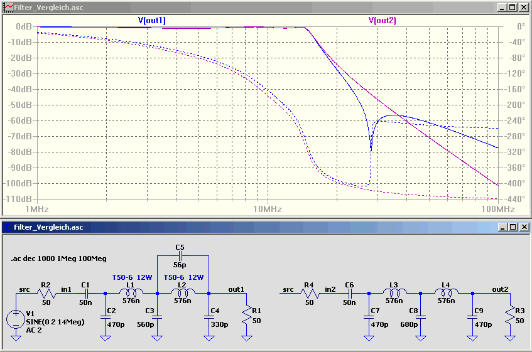Click the -440° label on the right axis

514,199
